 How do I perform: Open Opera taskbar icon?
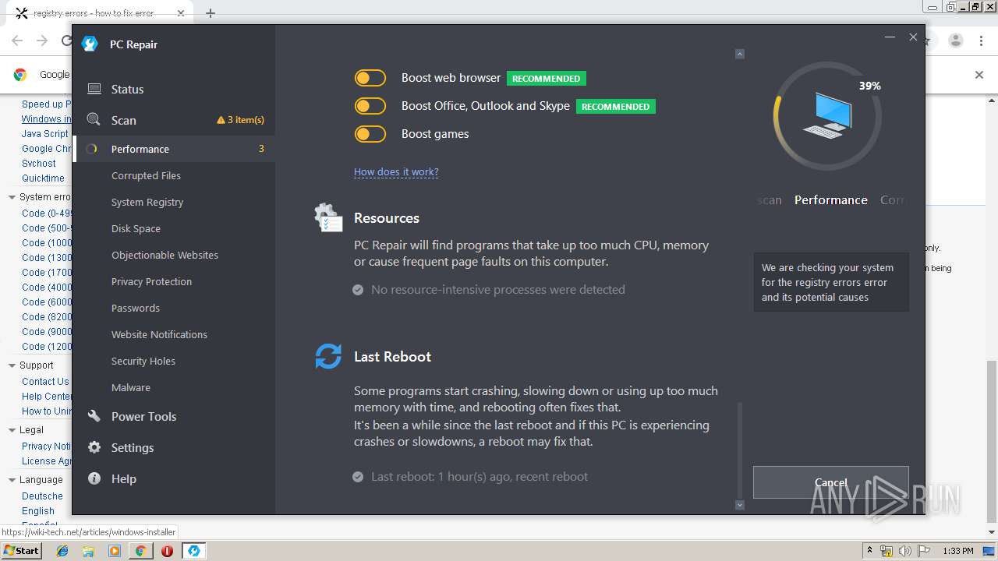167,551
